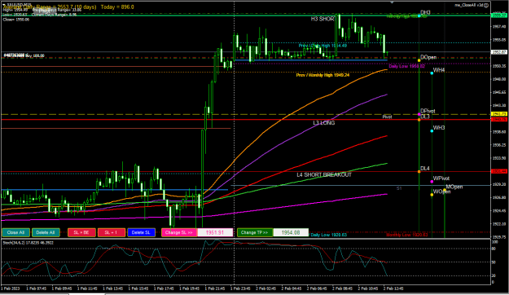Click the Prev / Weekly High 1949.24 label
This screenshot has width=509, height=295.
pyautogui.click(x=323, y=75)
